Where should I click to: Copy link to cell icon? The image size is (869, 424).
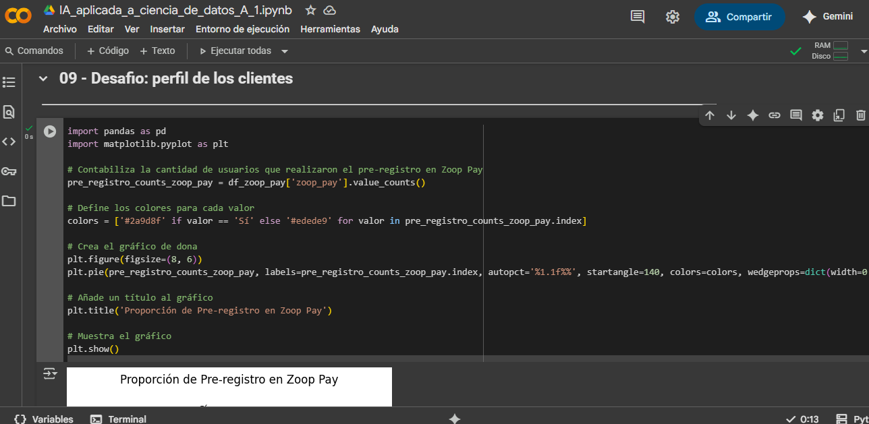pyautogui.click(x=775, y=115)
